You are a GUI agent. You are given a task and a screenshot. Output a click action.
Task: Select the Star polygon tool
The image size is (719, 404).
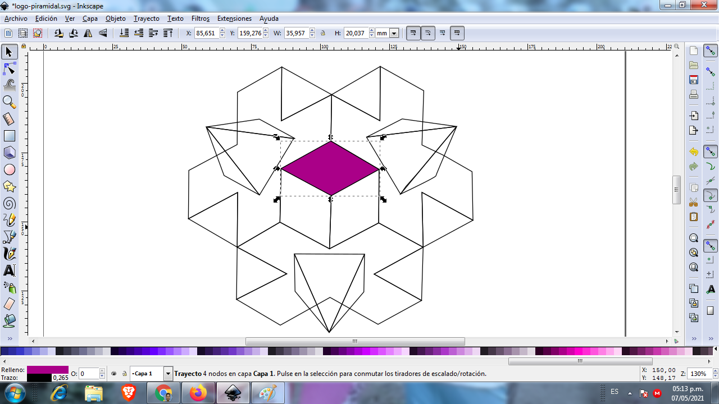[x=9, y=186]
